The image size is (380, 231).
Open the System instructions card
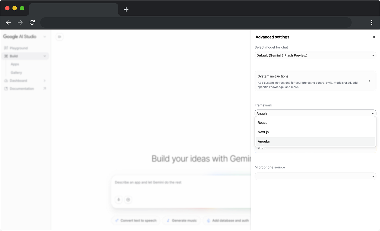[315, 81]
